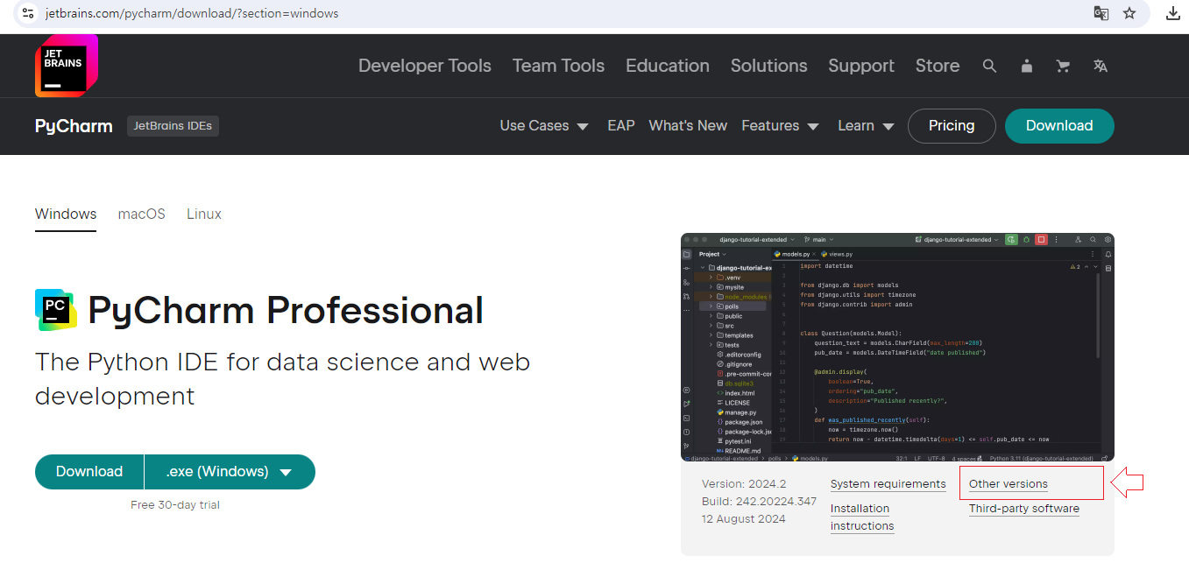This screenshot has width=1189, height=570.
Task: Open the site search magnifier icon
Action: (989, 66)
